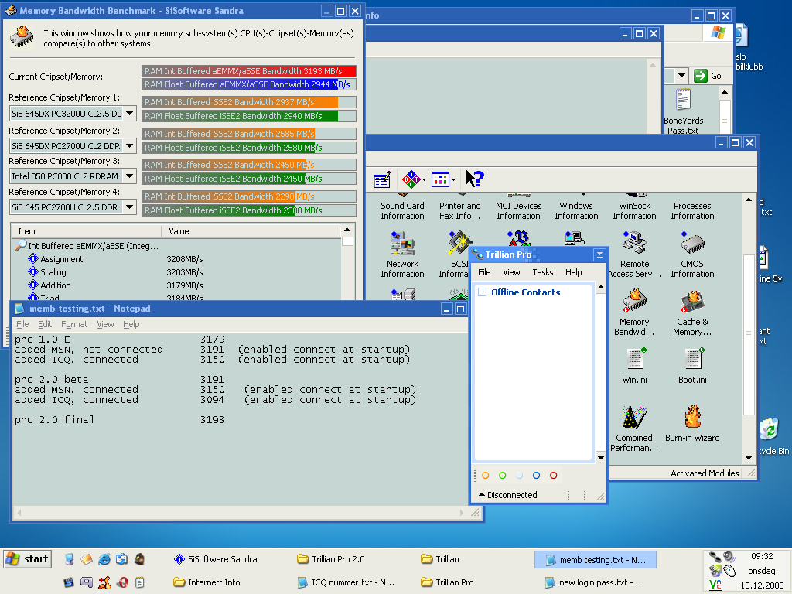Switch to Internett Info taskbar button

207,582
